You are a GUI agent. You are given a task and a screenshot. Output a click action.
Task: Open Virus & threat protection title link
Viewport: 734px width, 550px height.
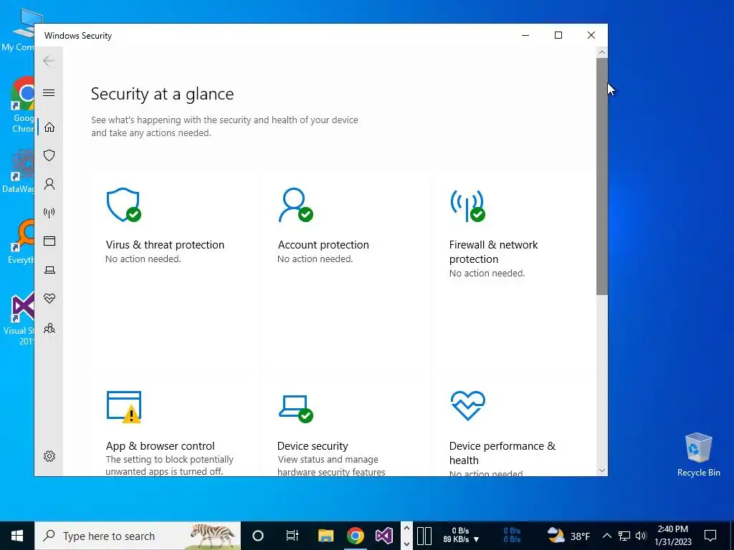pyautogui.click(x=165, y=245)
